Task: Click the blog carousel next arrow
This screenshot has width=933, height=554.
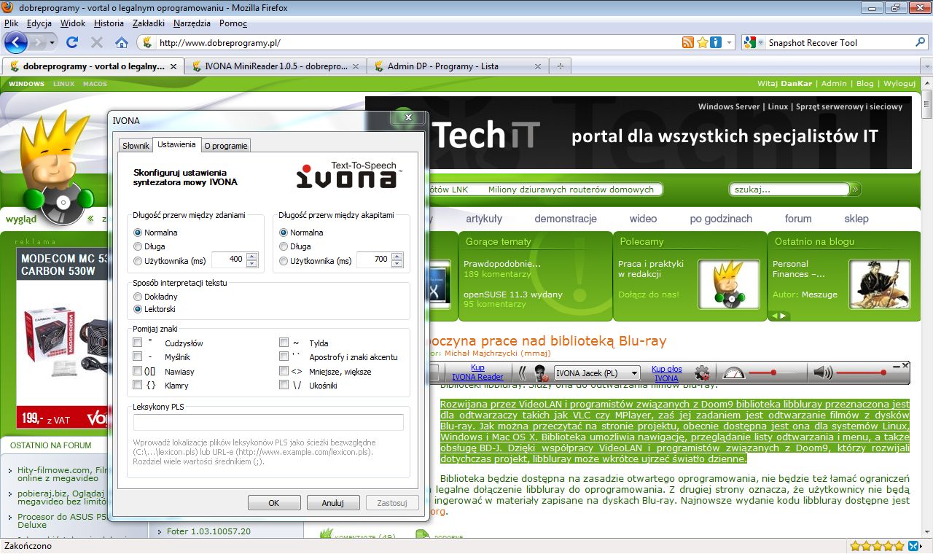Action: (784, 316)
